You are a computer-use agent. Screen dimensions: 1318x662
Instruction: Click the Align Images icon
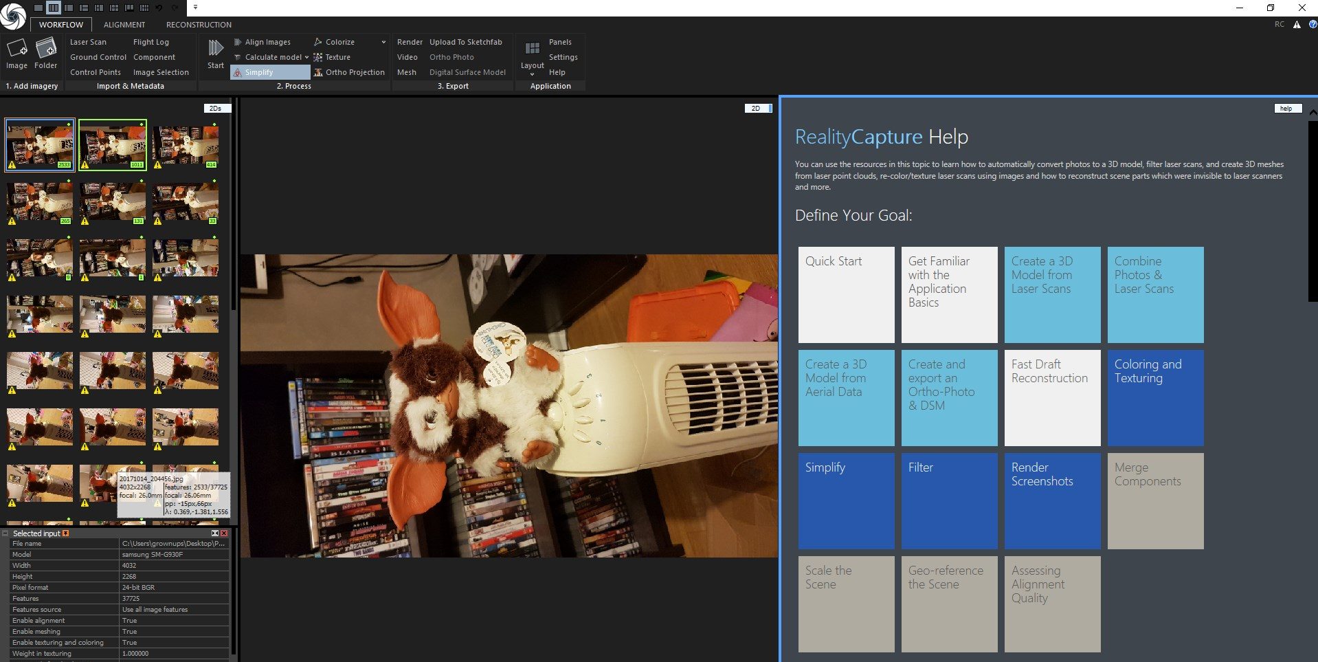[x=238, y=42]
